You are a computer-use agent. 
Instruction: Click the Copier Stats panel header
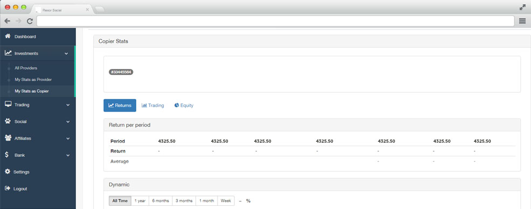[x=312, y=41]
